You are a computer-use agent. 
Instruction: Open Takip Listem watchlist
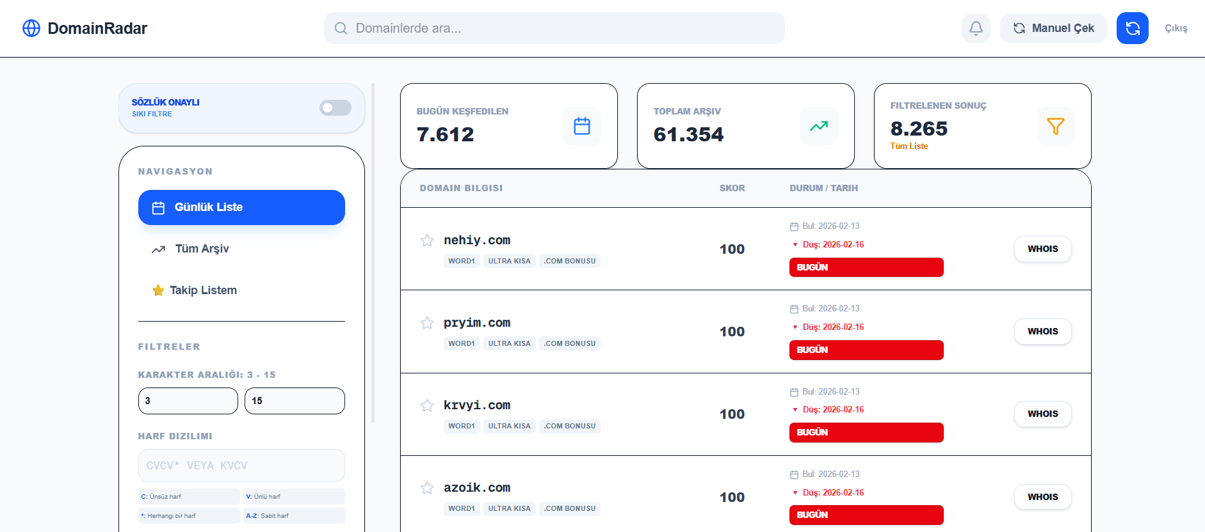203,290
